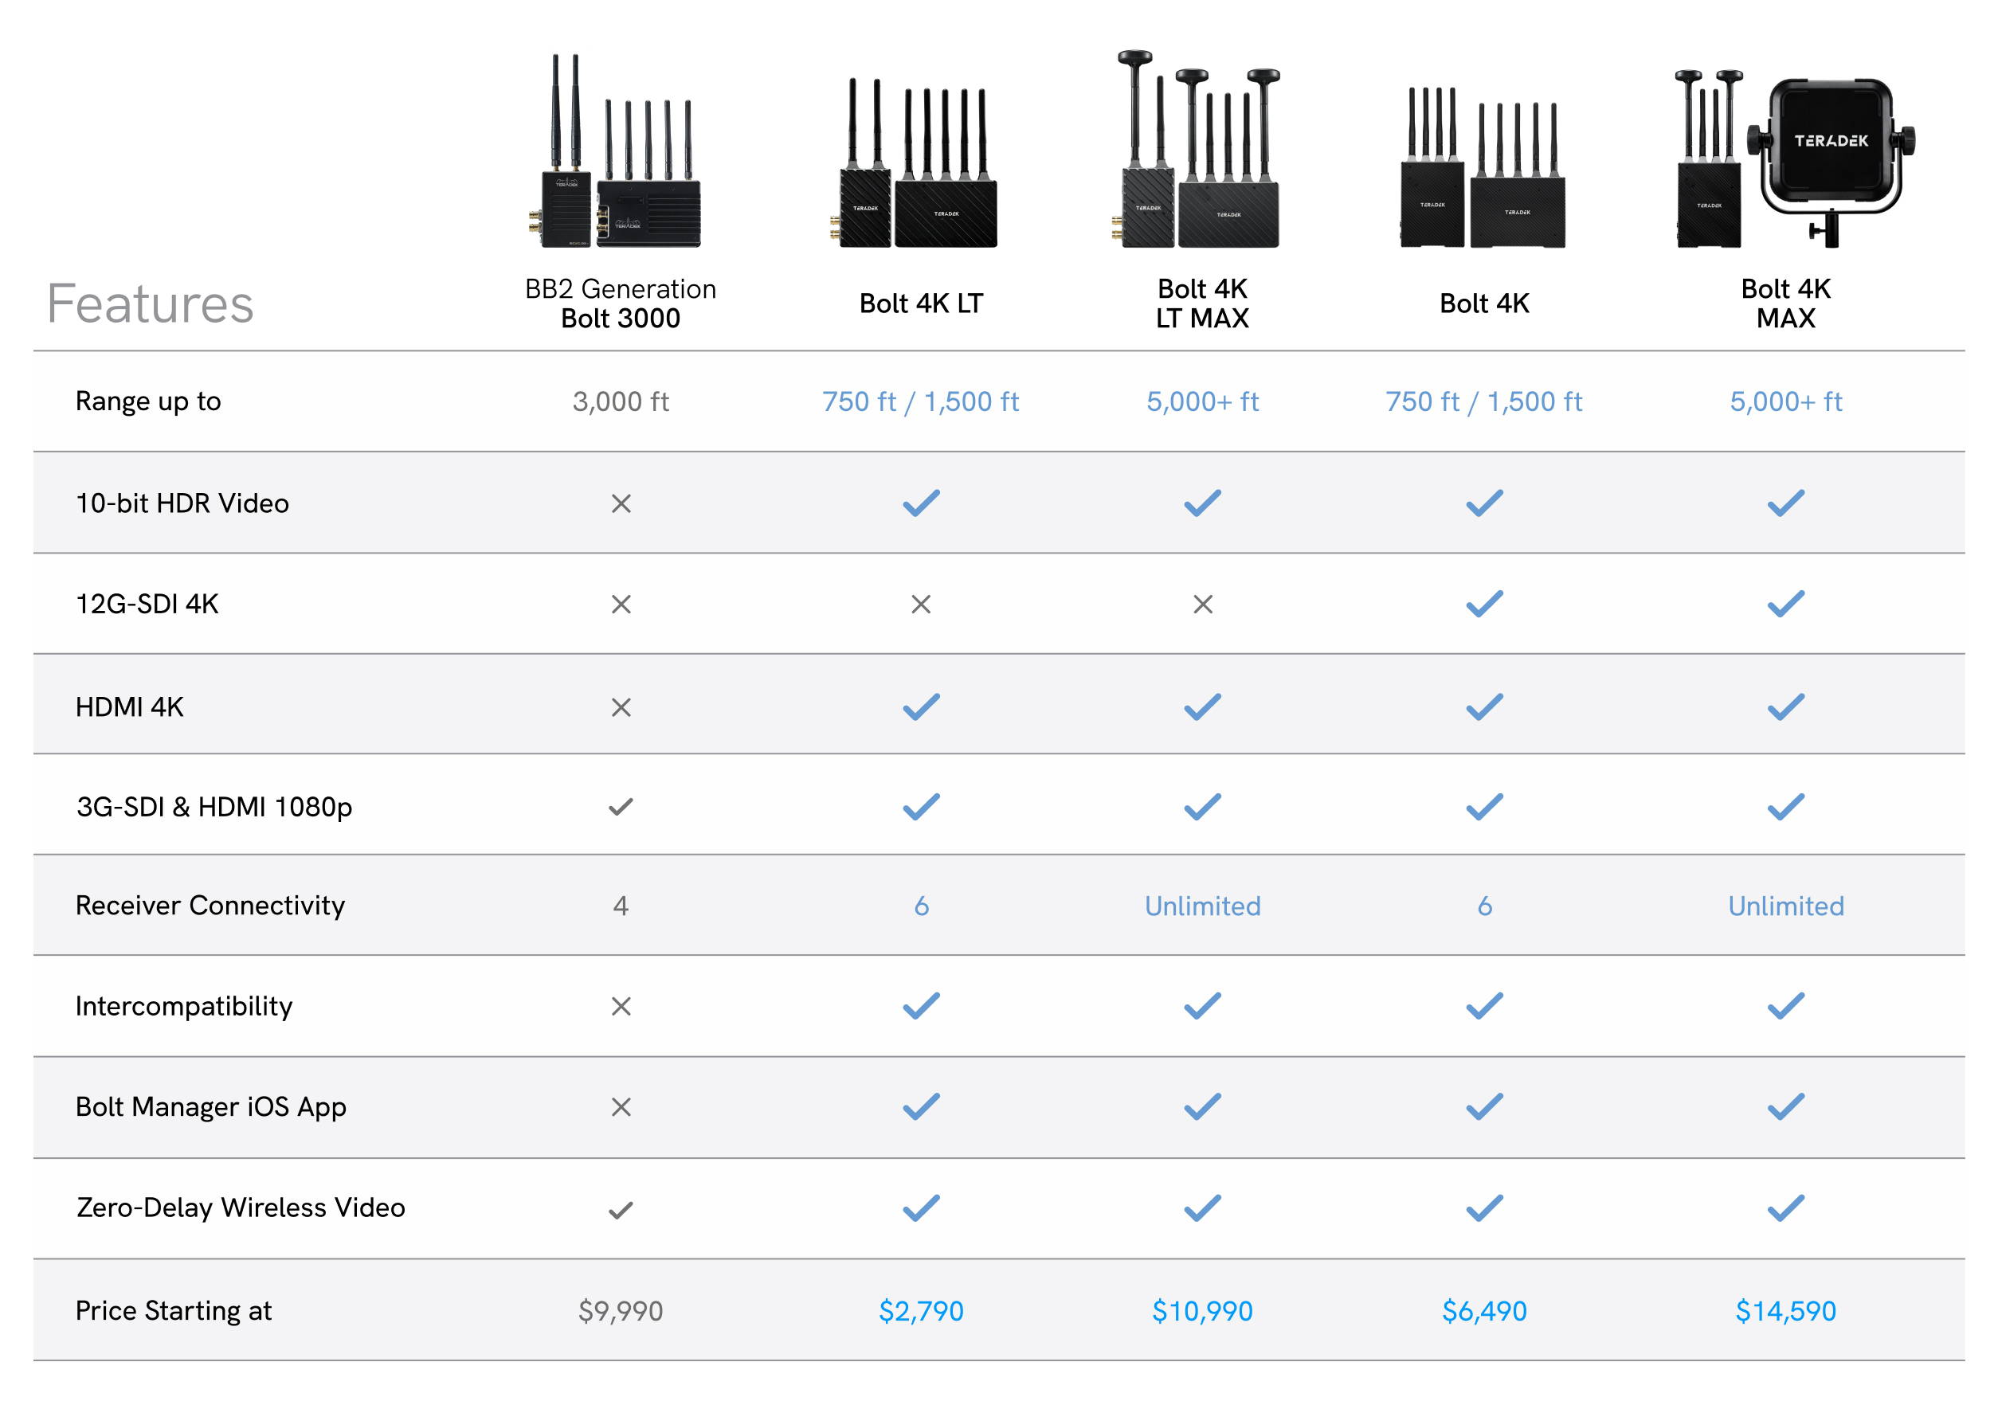Click the X for Bolt 3000 Bolt Manager iOS App

621,1107
